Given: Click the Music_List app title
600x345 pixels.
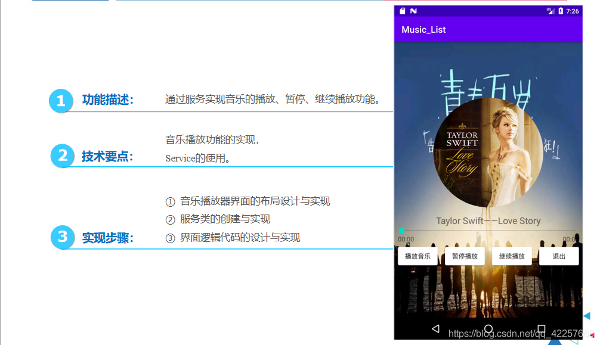Looking at the screenshot, I should click(423, 30).
